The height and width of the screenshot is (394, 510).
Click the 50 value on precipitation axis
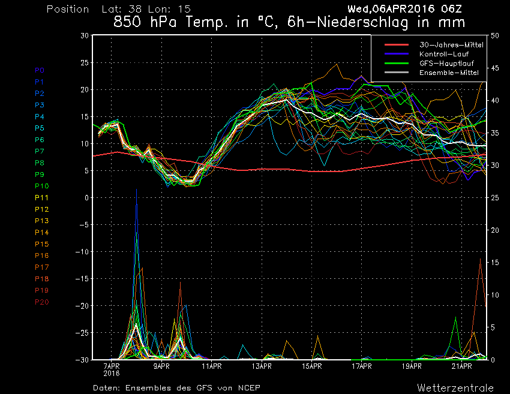click(495, 36)
